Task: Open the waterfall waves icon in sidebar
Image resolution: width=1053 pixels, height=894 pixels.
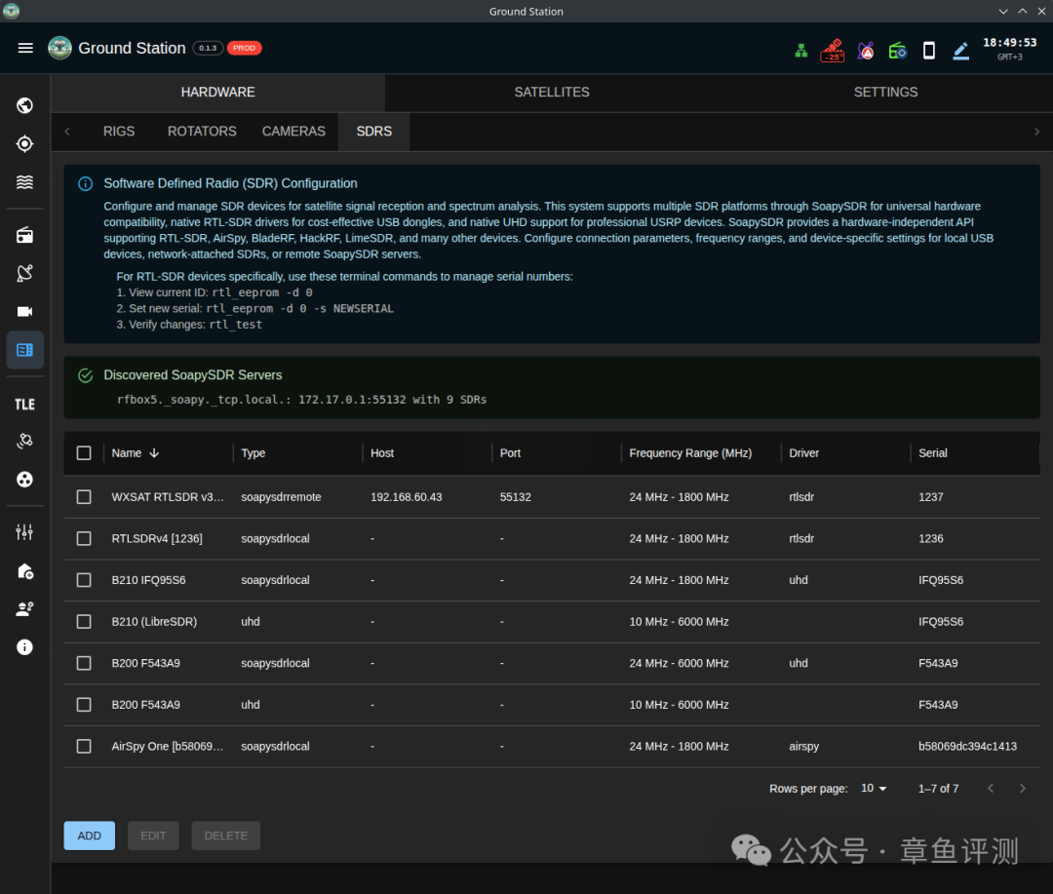Action: point(24,182)
